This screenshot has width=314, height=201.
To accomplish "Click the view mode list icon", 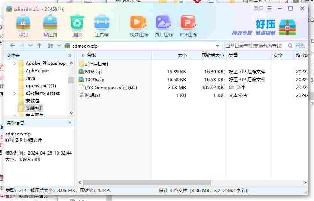I will pyautogui.click(x=50, y=46).
